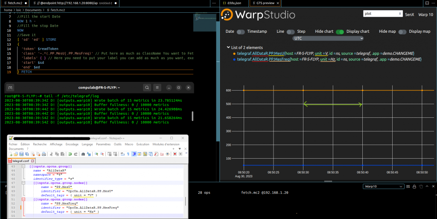Toggle Word wrap icon in Notepad++ toolbar
The height and width of the screenshot is (219, 437).
coord(122,154)
